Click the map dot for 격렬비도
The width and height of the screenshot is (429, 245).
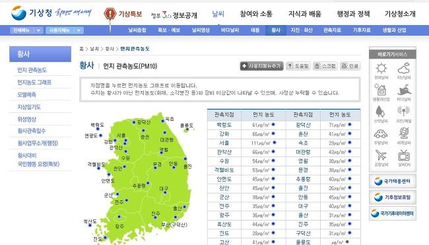pos(98,168)
